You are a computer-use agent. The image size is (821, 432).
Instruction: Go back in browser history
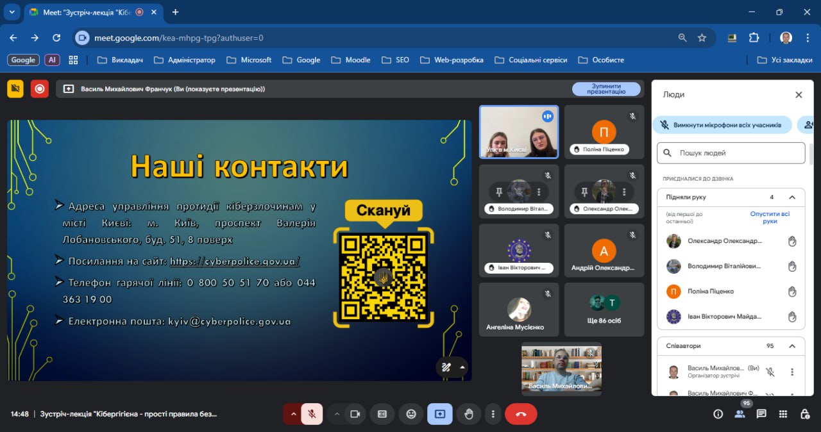[x=13, y=38]
